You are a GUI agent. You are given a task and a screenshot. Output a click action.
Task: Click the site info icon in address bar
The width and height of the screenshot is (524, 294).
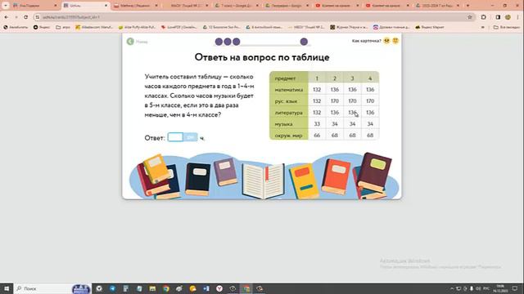38,17
